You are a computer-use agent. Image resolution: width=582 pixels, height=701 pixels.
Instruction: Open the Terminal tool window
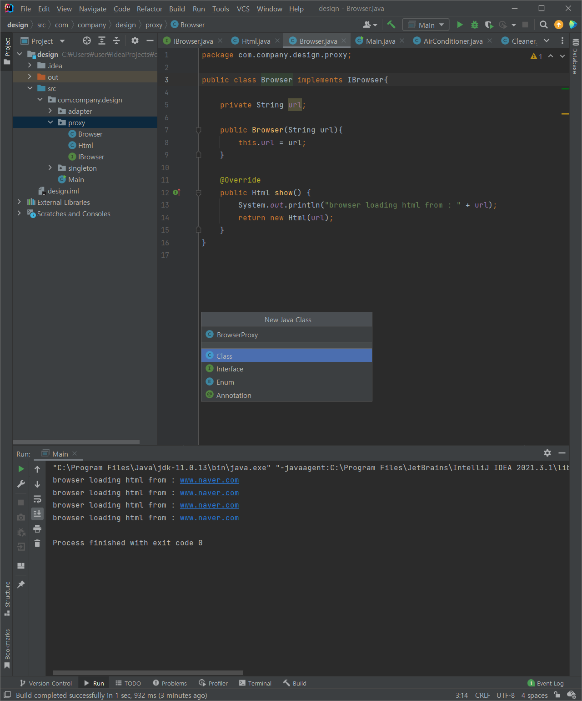tap(255, 683)
